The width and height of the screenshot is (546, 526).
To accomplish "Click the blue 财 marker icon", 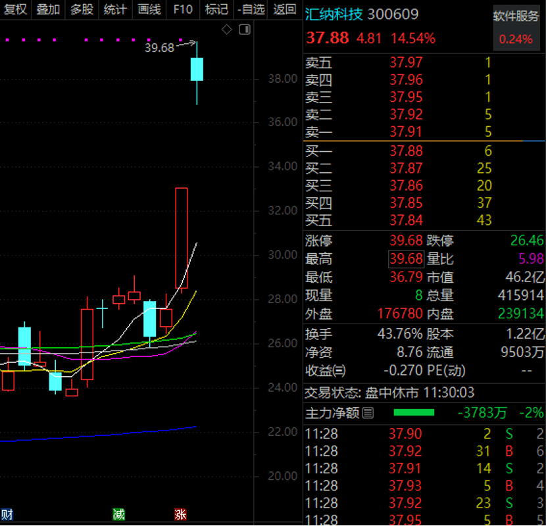I will pos(7,514).
